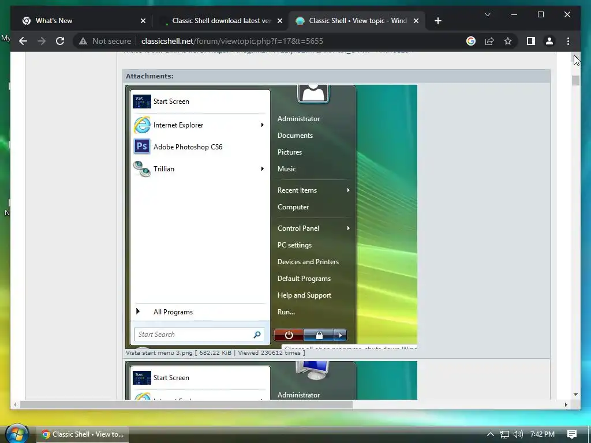Click the Start Search magnifier icon

[257, 335]
